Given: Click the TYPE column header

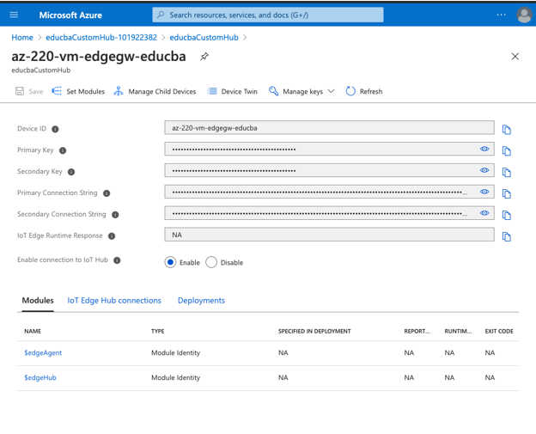Looking at the screenshot, I should click(157, 331).
